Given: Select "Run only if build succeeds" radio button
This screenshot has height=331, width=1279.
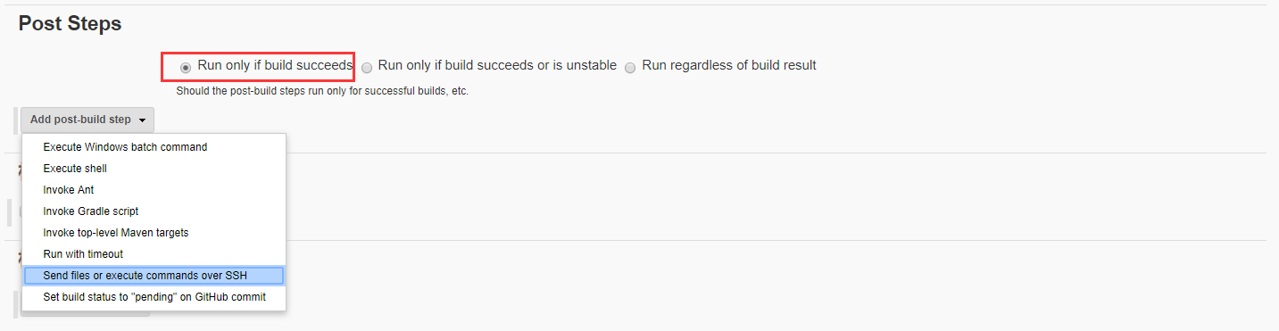Looking at the screenshot, I should point(185,67).
